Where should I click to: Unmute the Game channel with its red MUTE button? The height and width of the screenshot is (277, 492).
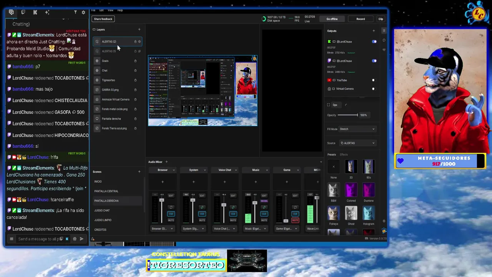pyautogui.click(x=295, y=220)
